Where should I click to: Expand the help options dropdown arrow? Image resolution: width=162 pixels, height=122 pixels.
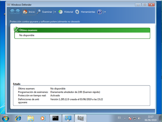(105, 12)
